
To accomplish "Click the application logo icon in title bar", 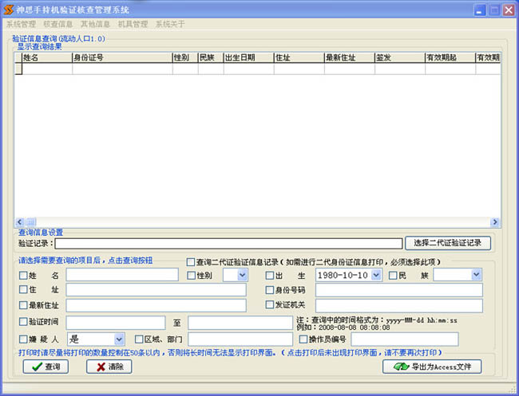I will [x=8, y=10].
